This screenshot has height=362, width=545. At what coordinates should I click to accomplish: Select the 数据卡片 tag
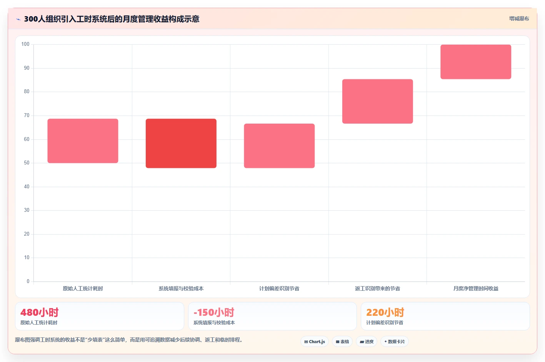(395, 342)
